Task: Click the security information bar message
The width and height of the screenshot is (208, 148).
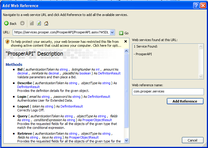Action: 66,44
